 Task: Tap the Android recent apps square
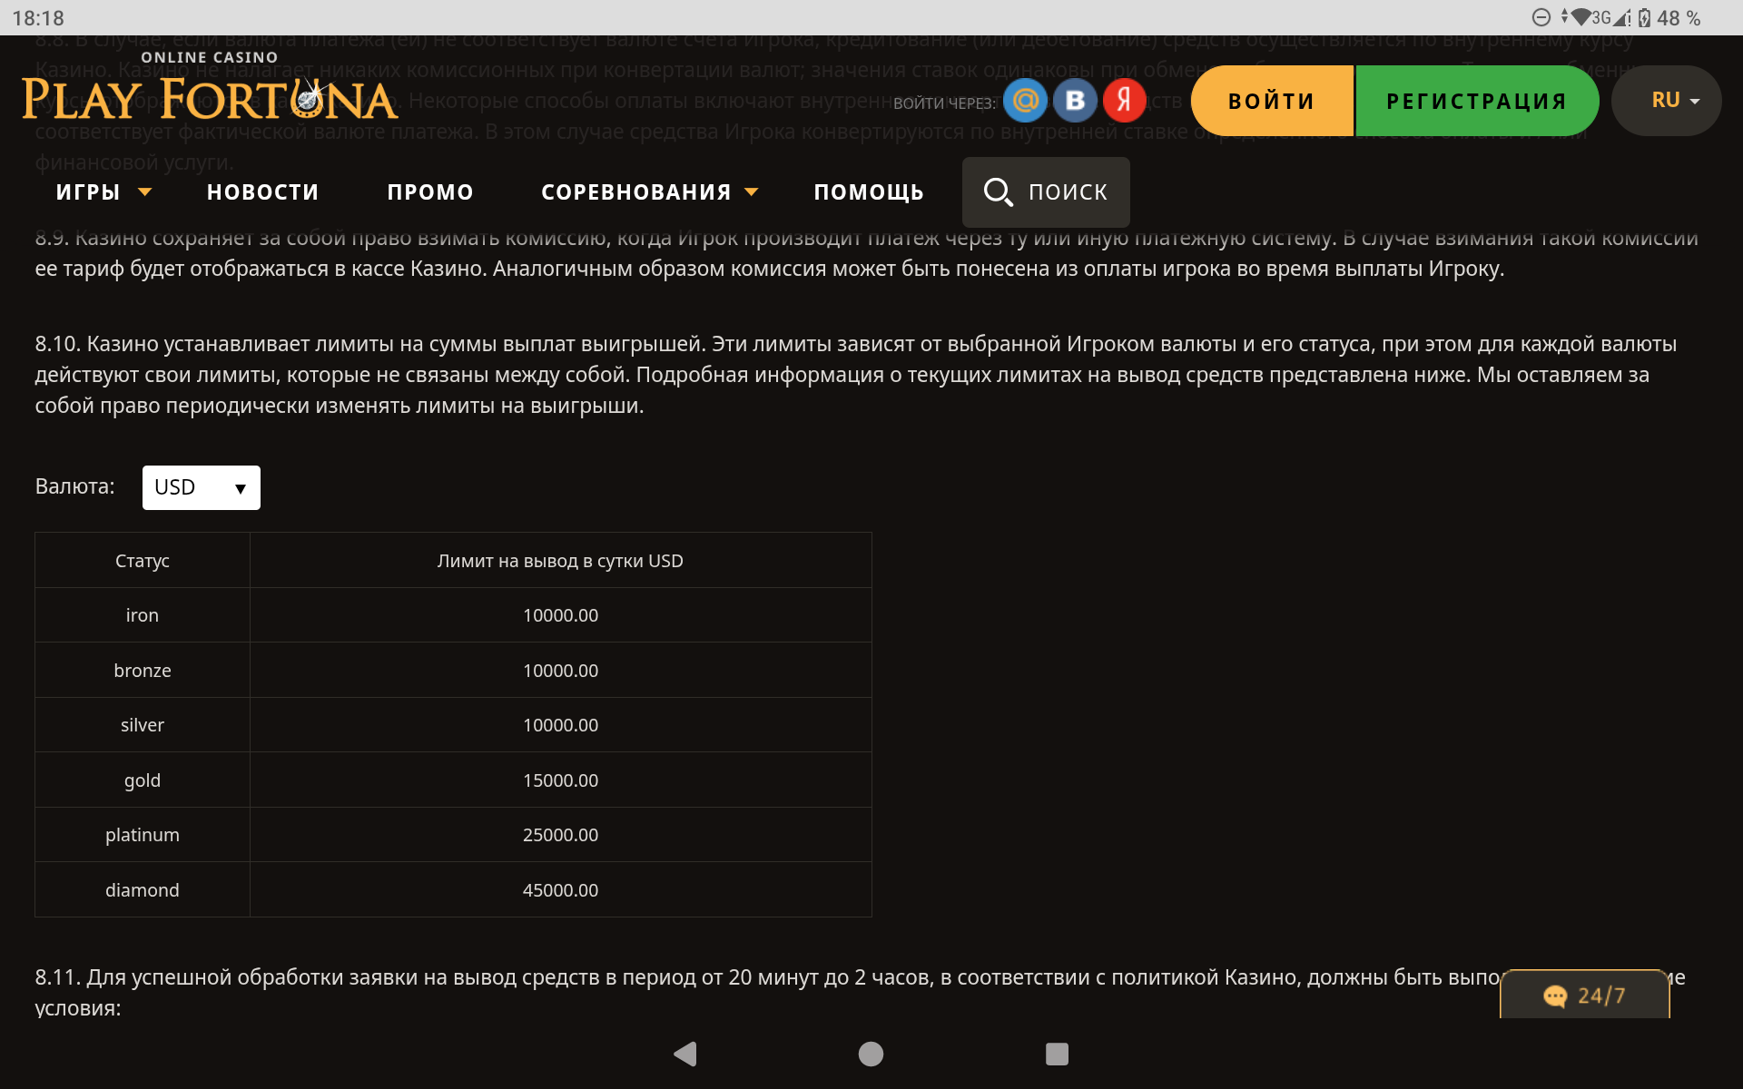[1057, 1054]
